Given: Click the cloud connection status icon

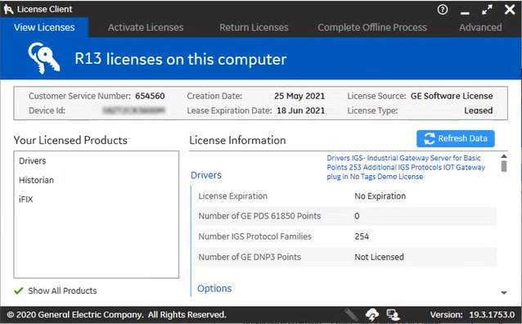Looking at the screenshot, I should 371,314.
